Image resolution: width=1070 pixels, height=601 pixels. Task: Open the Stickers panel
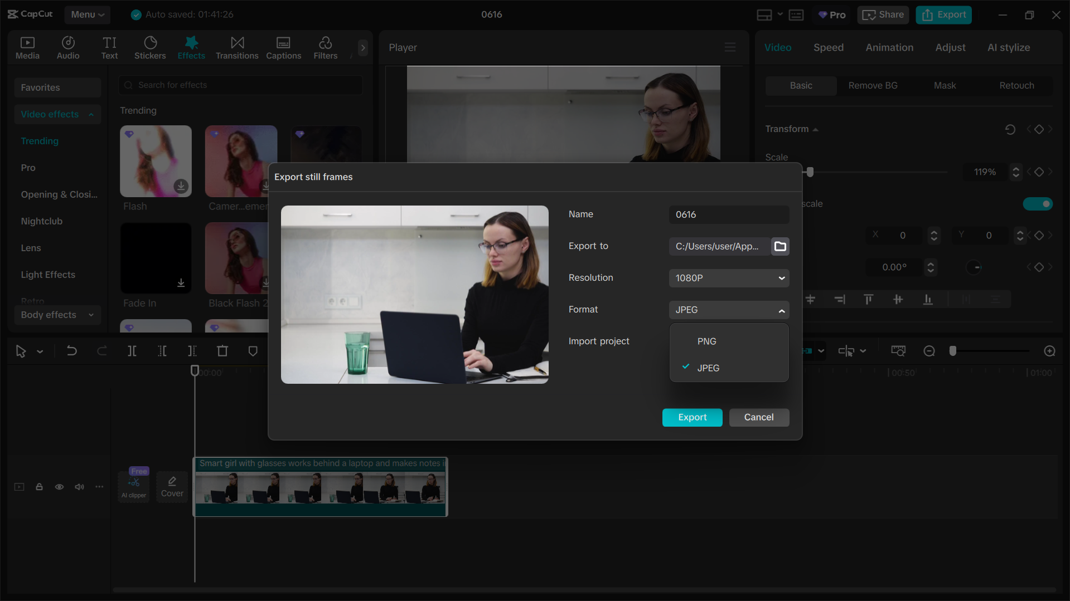coord(149,47)
